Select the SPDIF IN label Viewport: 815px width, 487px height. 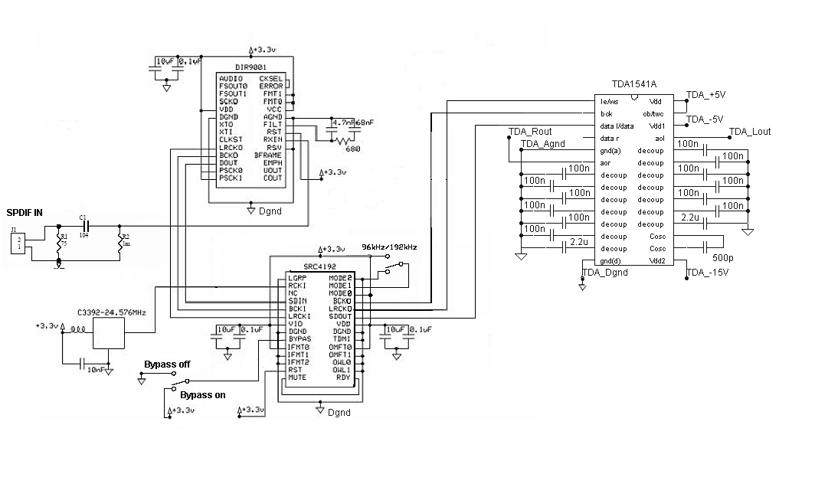pos(25,213)
